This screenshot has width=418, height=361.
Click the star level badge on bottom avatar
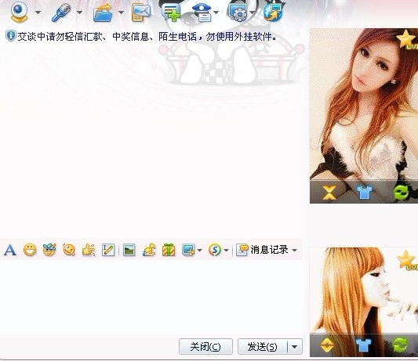tap(407, 260)
